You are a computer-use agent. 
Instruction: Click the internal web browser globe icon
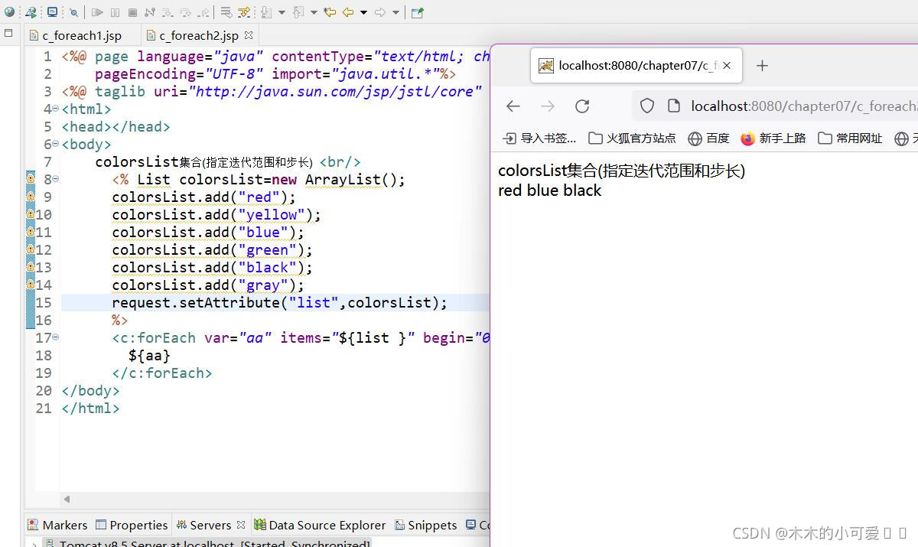click(10, 11)
